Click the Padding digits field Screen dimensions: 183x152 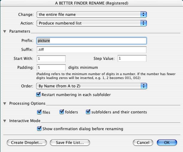tap(51, 68)
